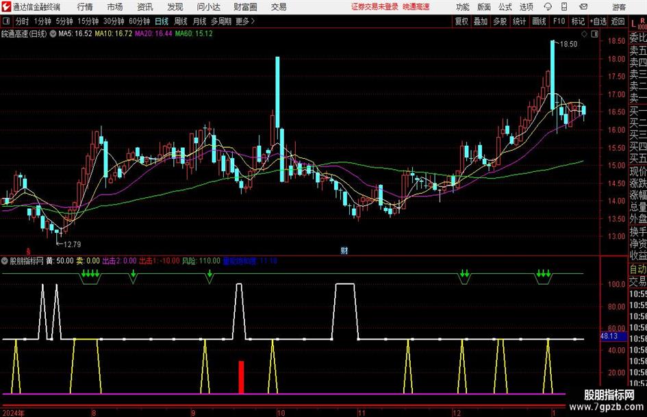Open the 版面 menu

[x=484, y=7]
